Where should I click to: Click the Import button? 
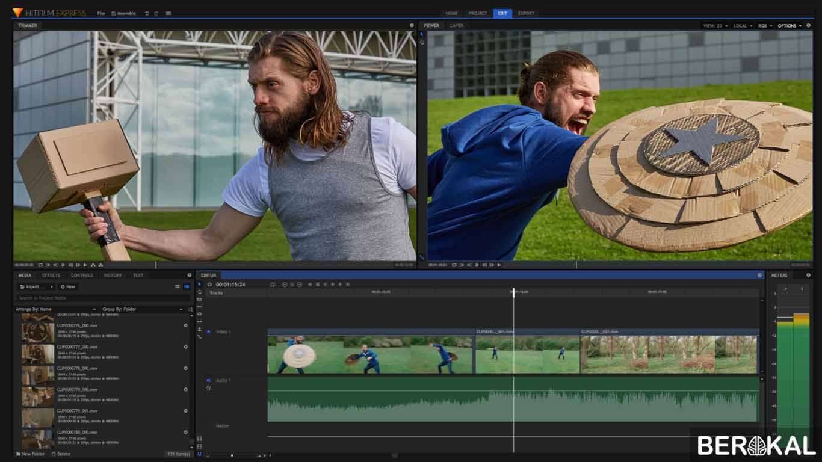click(32, 287)
